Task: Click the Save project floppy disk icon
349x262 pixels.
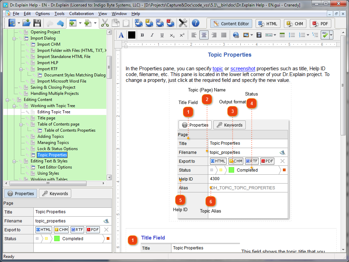Action: [x=37, y=23]
